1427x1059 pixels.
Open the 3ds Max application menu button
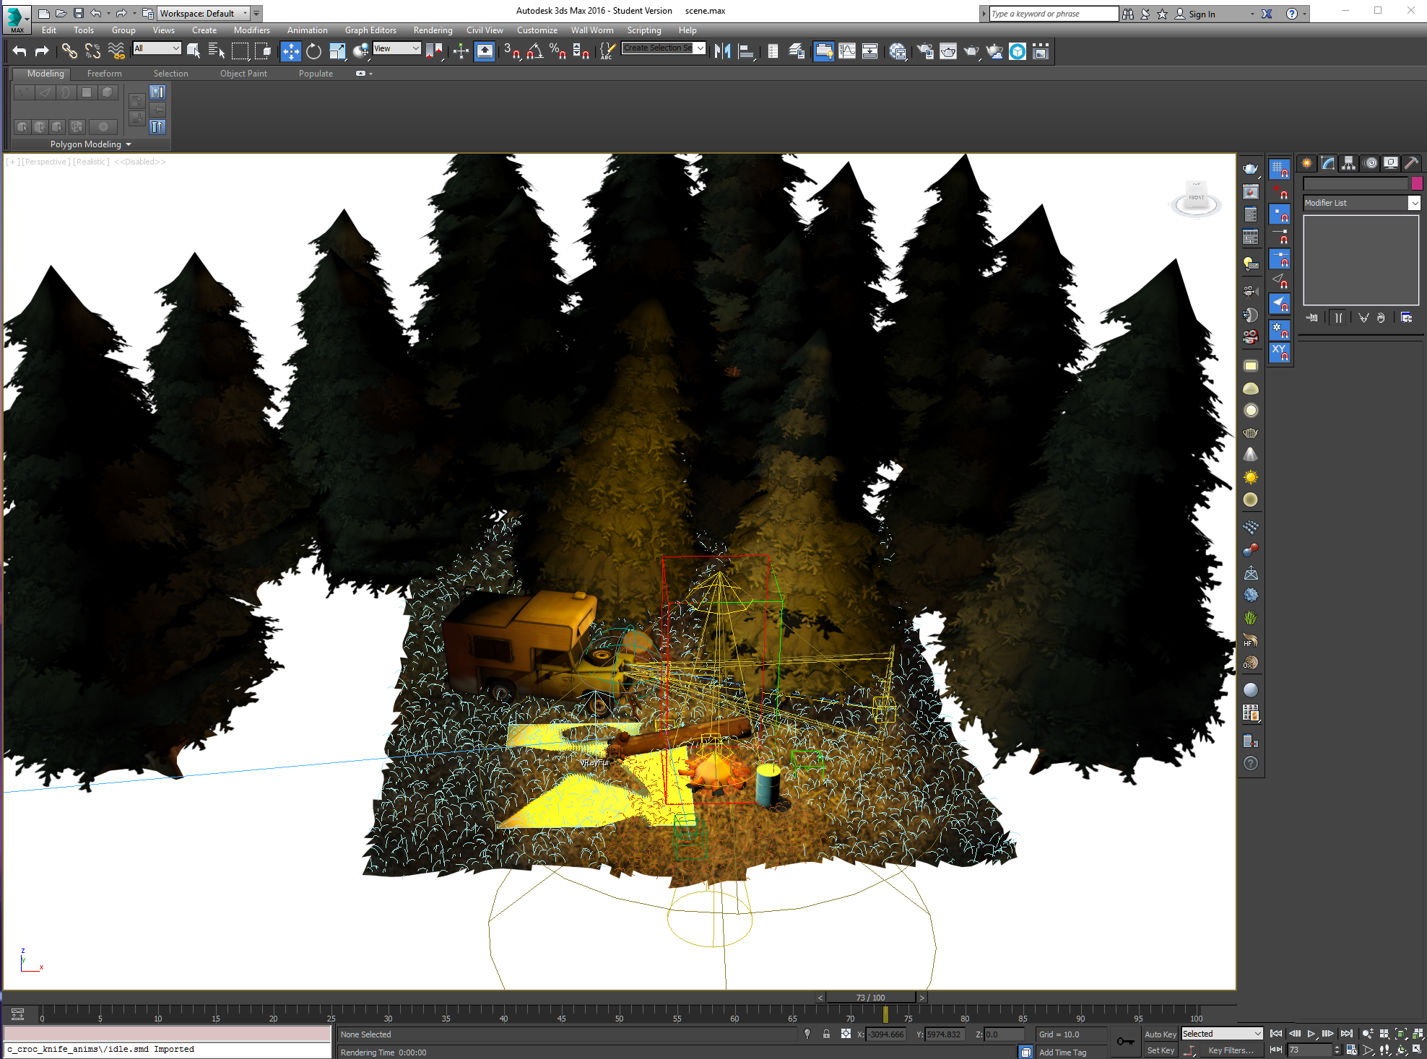pyautogui.click(x=17, y=19)
